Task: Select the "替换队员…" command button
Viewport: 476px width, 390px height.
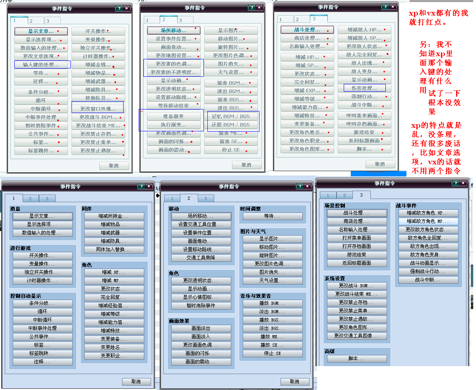Action: tap(98, 98)
